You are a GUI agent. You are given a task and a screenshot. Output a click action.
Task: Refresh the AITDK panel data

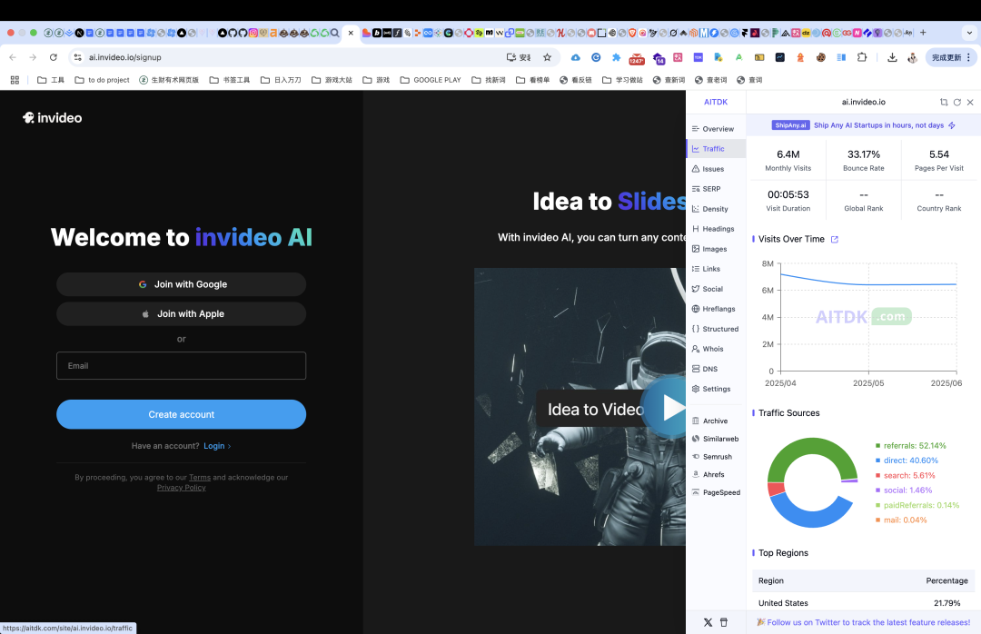(x=957, y=102)
